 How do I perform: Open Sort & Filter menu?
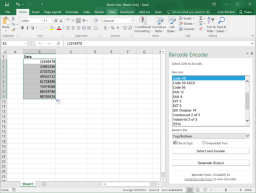point(211,25)
